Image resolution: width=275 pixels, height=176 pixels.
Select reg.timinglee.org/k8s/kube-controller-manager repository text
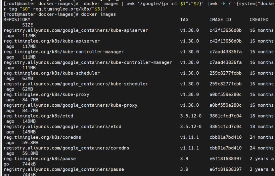point(64,52)
